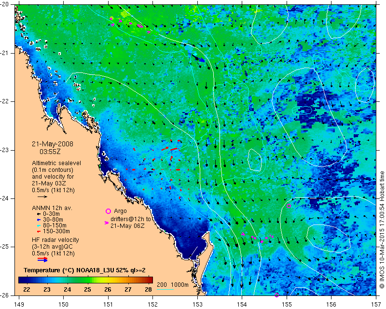Click the 151 longitude axis label
386x309 pixels.
pos(108,305)
